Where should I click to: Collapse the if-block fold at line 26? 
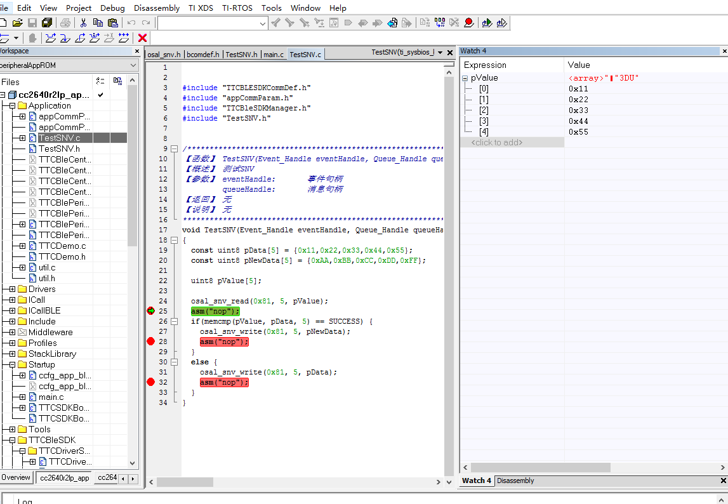coord(174,321)
